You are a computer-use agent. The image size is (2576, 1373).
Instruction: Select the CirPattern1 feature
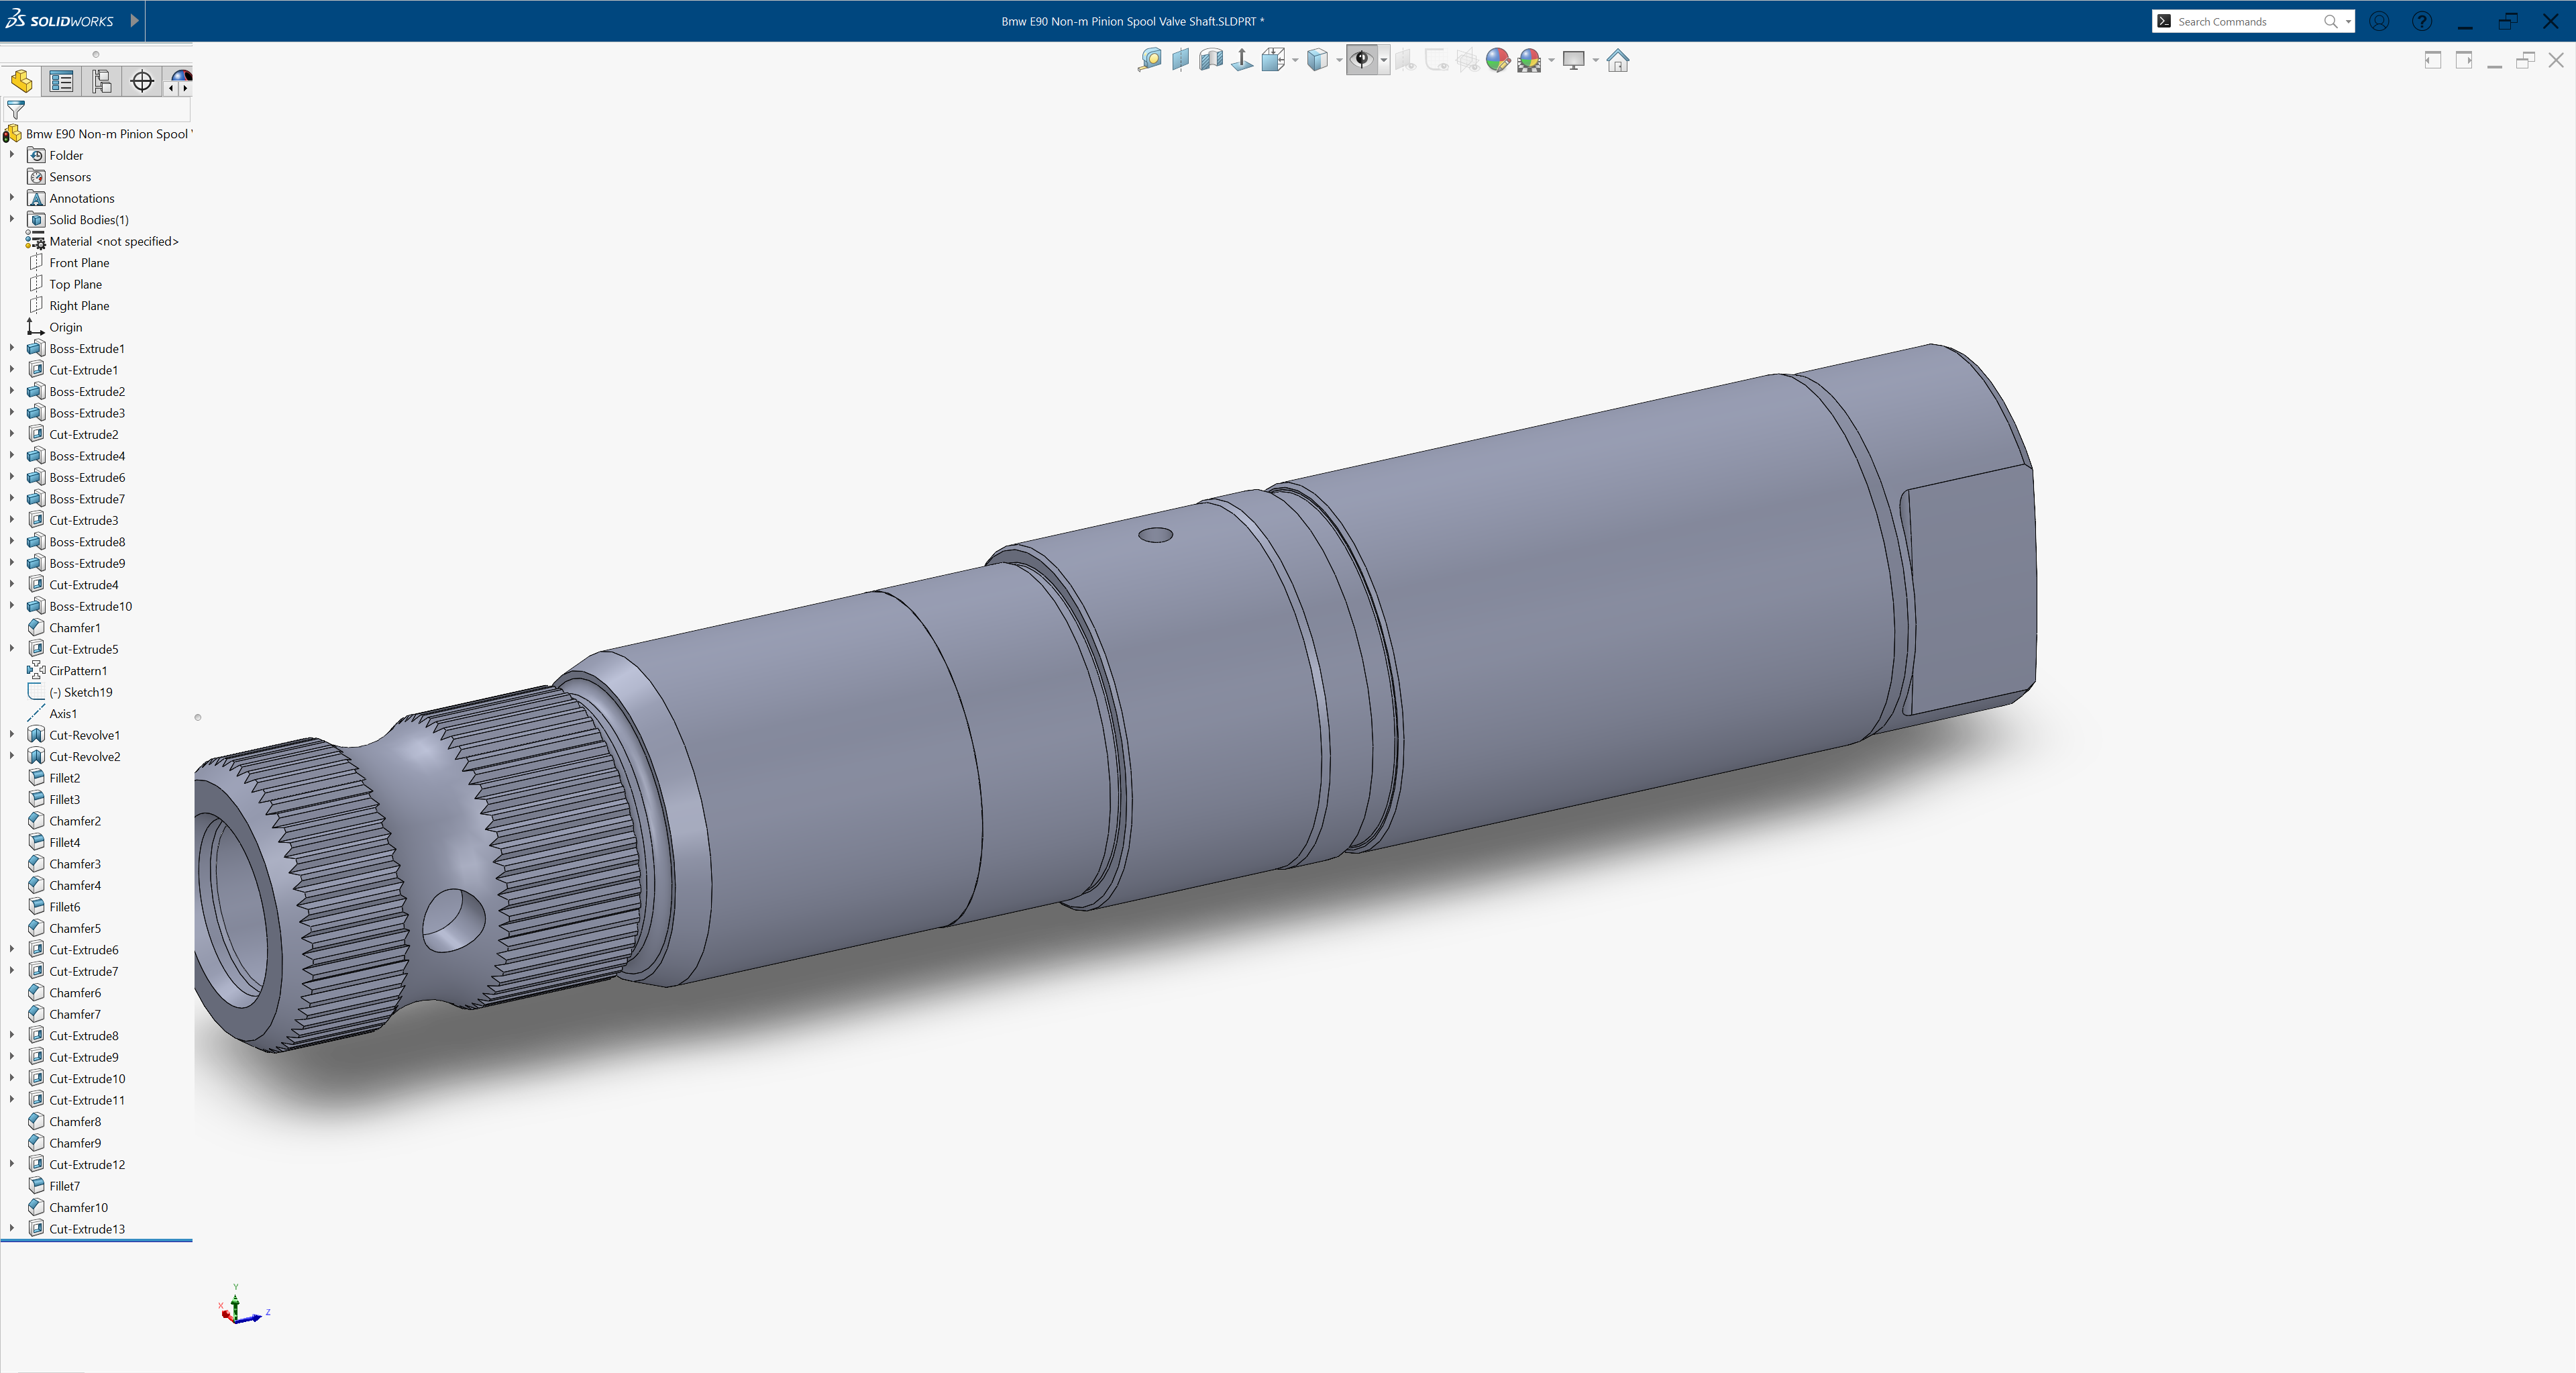pos(78,671)
